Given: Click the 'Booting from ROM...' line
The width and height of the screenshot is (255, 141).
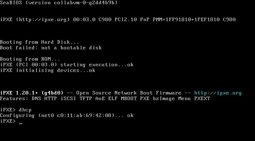Looking at the screenshot, I should [x=30, y=59].
